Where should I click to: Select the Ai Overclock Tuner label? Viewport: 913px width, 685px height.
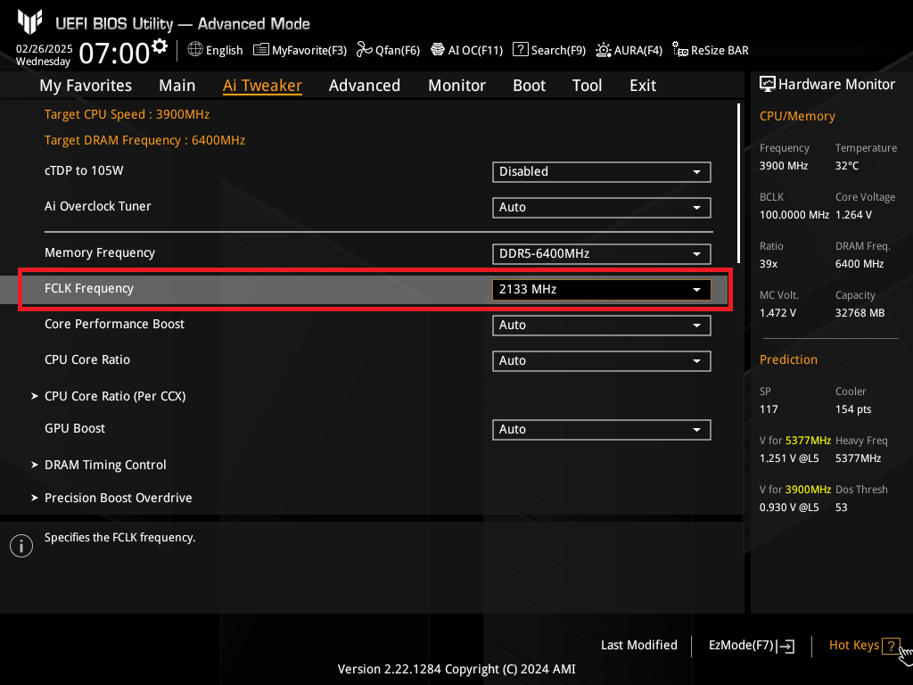pos(98,206)
